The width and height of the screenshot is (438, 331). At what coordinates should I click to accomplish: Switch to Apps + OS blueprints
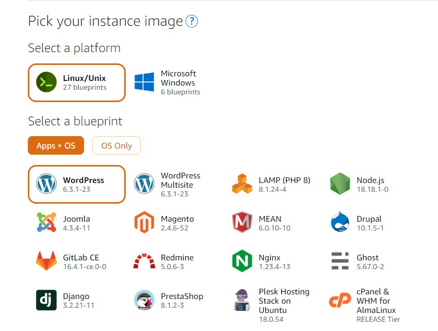click(56, 145)
